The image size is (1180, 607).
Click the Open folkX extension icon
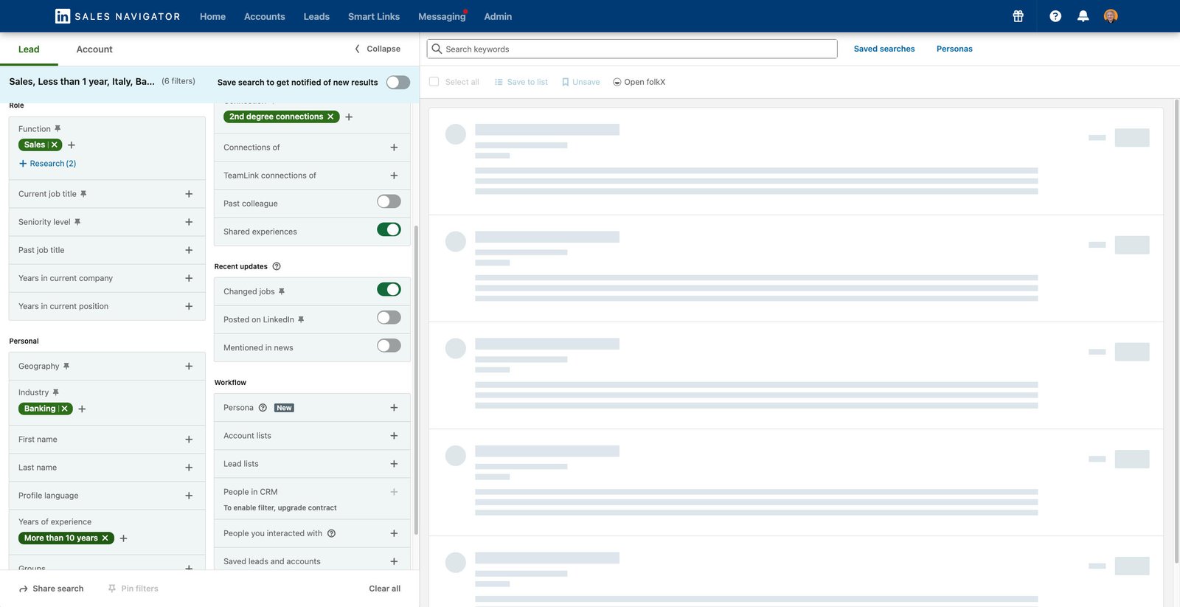(x=617, y=82)
